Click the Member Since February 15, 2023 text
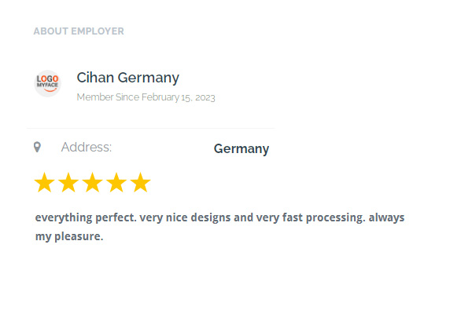Image resolution: width=472 pixels, height=314 pixels. coord(146,97)
